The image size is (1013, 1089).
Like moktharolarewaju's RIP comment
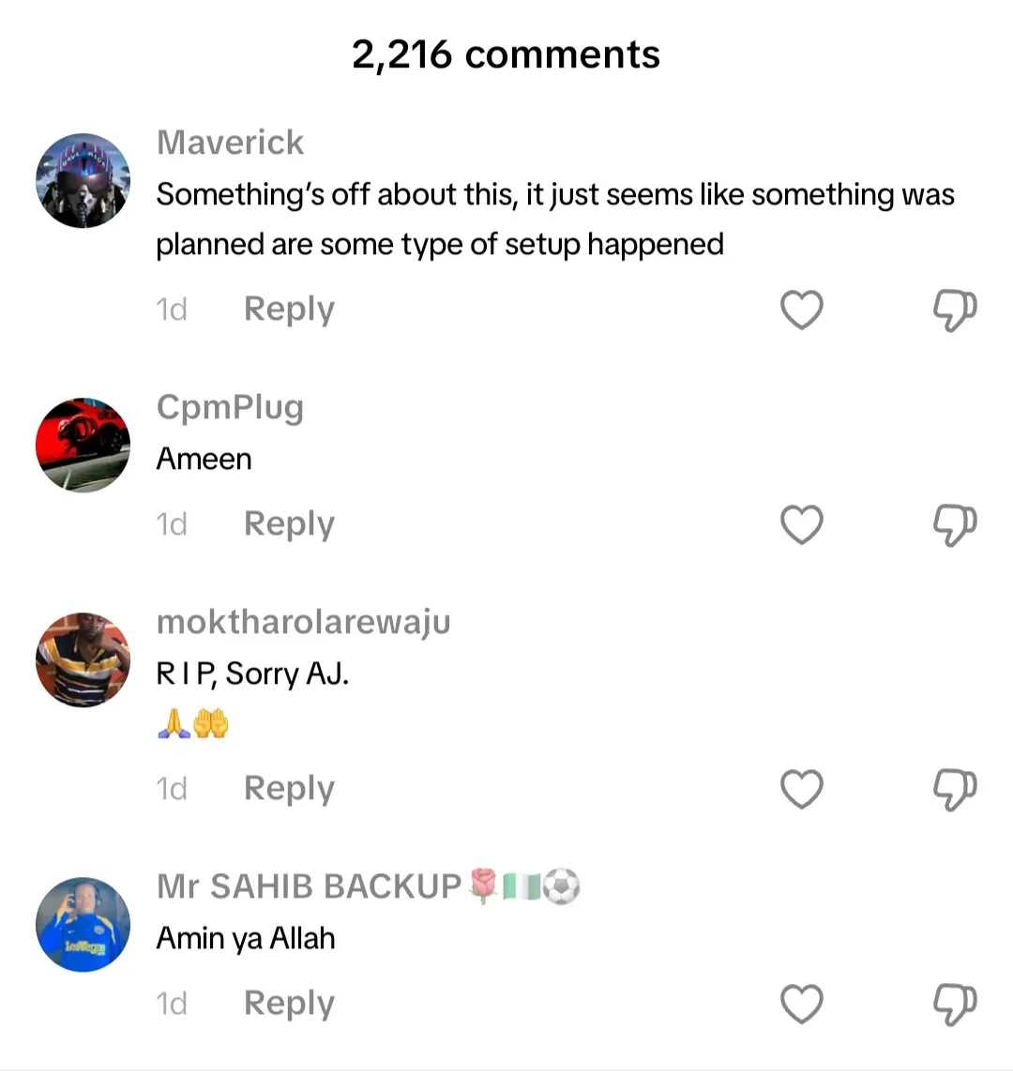(802, 789)
